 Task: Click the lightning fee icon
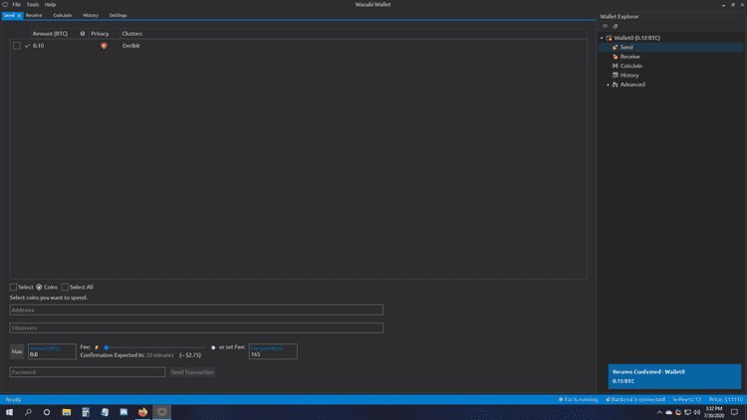click(97, 347)
